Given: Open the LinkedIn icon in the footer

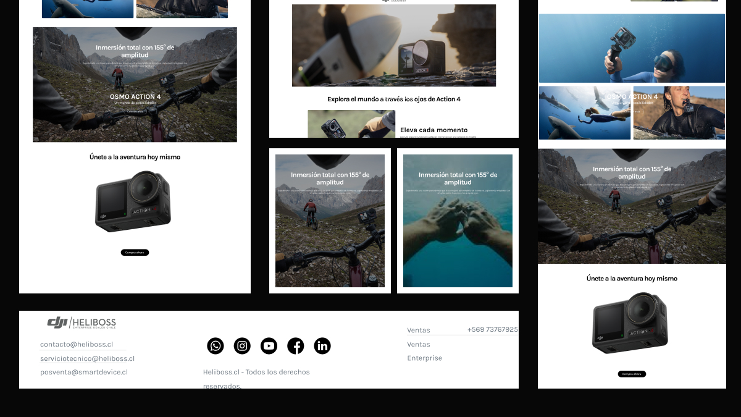Looking at the screenshot, I should point(322,346).
